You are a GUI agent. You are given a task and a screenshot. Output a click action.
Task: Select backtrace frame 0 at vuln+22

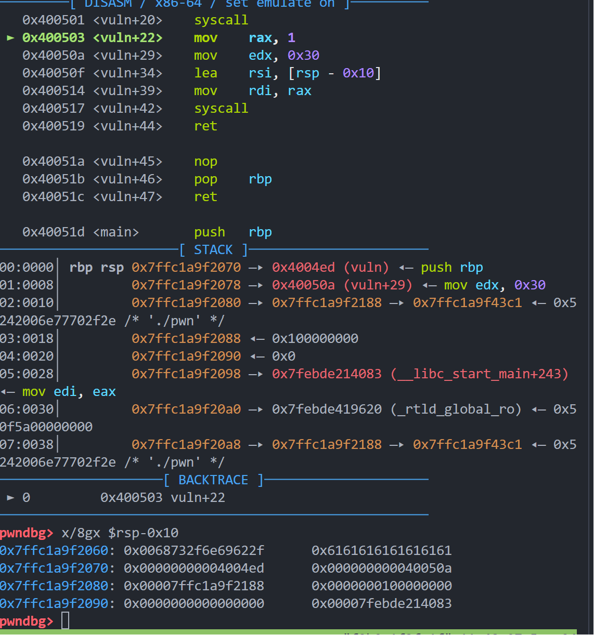(x=163, y=497)
